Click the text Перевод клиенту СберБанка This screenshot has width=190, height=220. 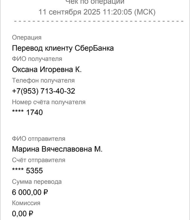63,48
